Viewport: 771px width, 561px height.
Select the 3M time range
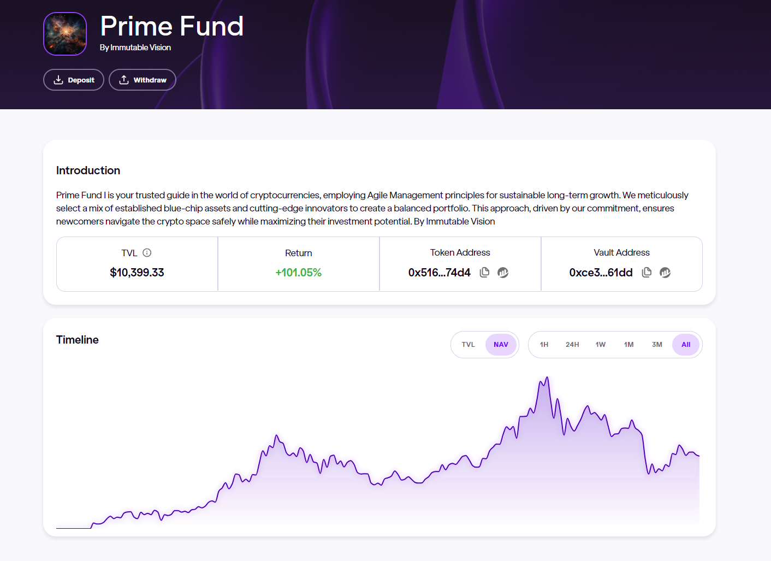657,345
